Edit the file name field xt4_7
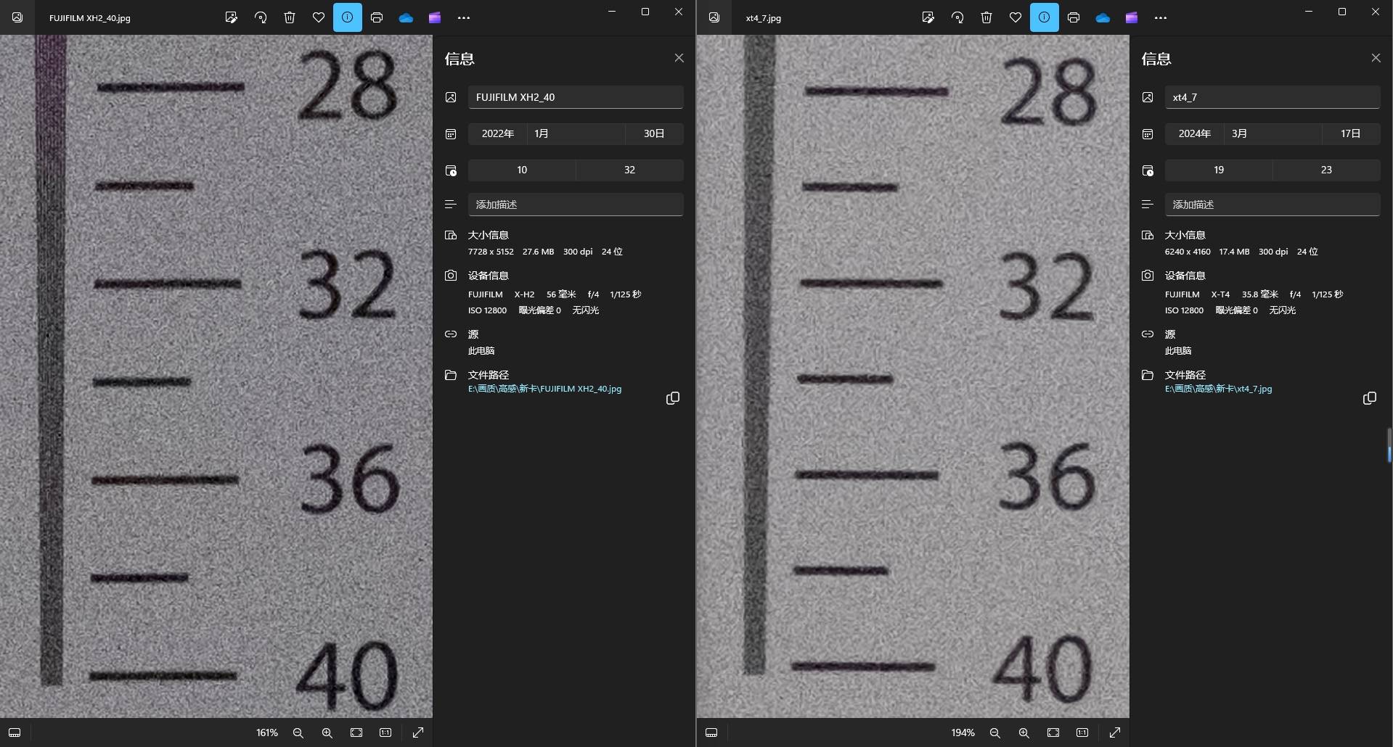1393x747 pixels. point(1272,97)
